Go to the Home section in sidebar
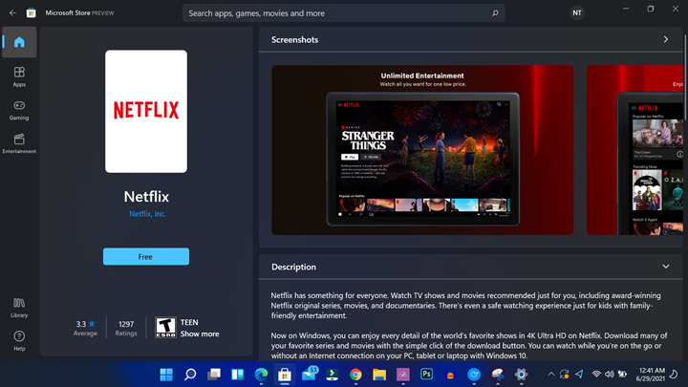This screenshot has width=688, height=387. (19, 42)
